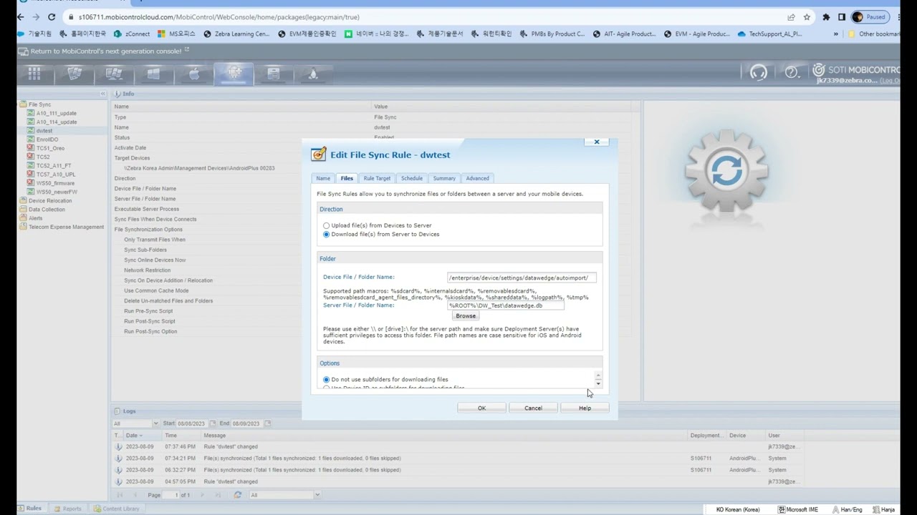Open Help for the file sync dialog
Viewport: 917px width, 515px height.
tap(585, 408)
